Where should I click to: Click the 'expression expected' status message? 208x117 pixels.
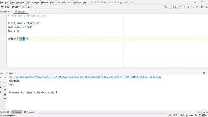[8, 115]
